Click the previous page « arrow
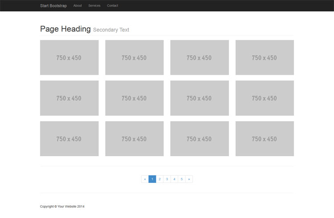The image size is (334, 218). click(x=145, y=179)
